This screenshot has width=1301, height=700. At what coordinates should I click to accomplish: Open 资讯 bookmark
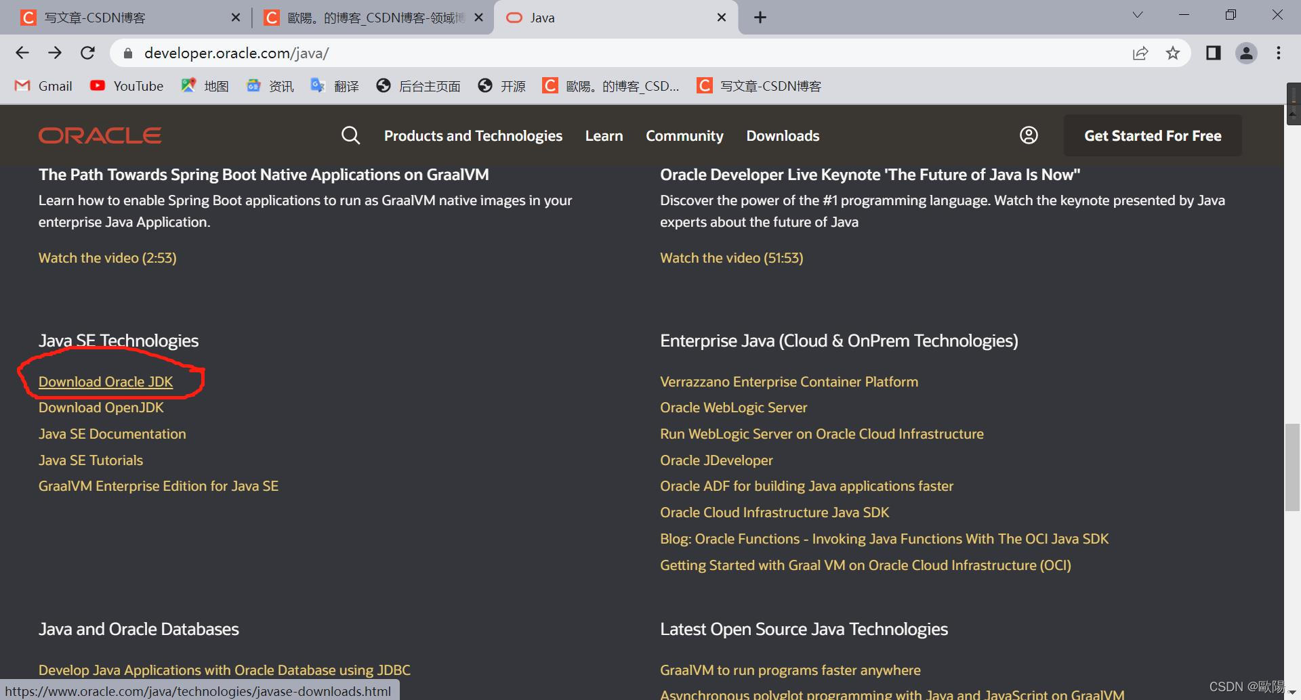pyautogui.click(x=270, y=86)
